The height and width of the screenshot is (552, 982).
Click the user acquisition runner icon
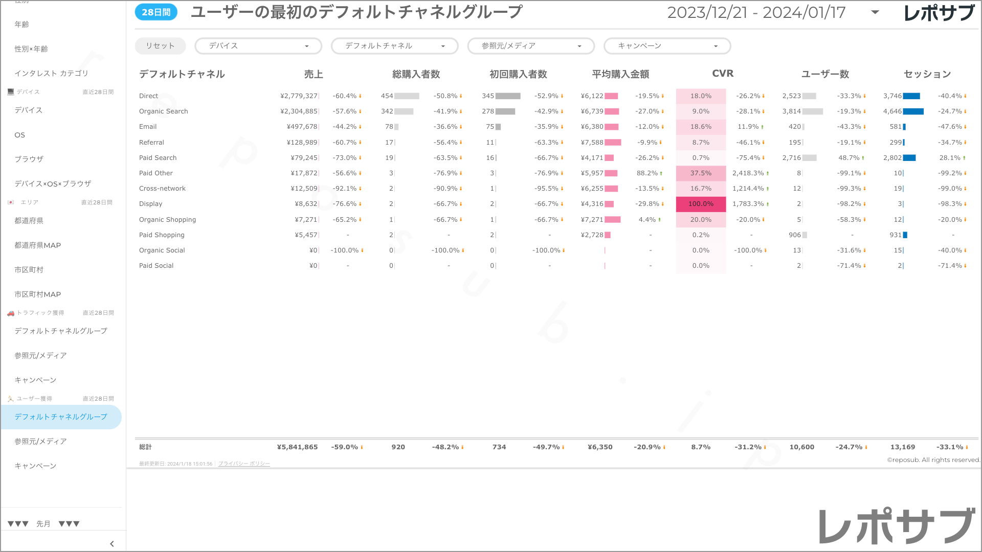tap(11, 399)
